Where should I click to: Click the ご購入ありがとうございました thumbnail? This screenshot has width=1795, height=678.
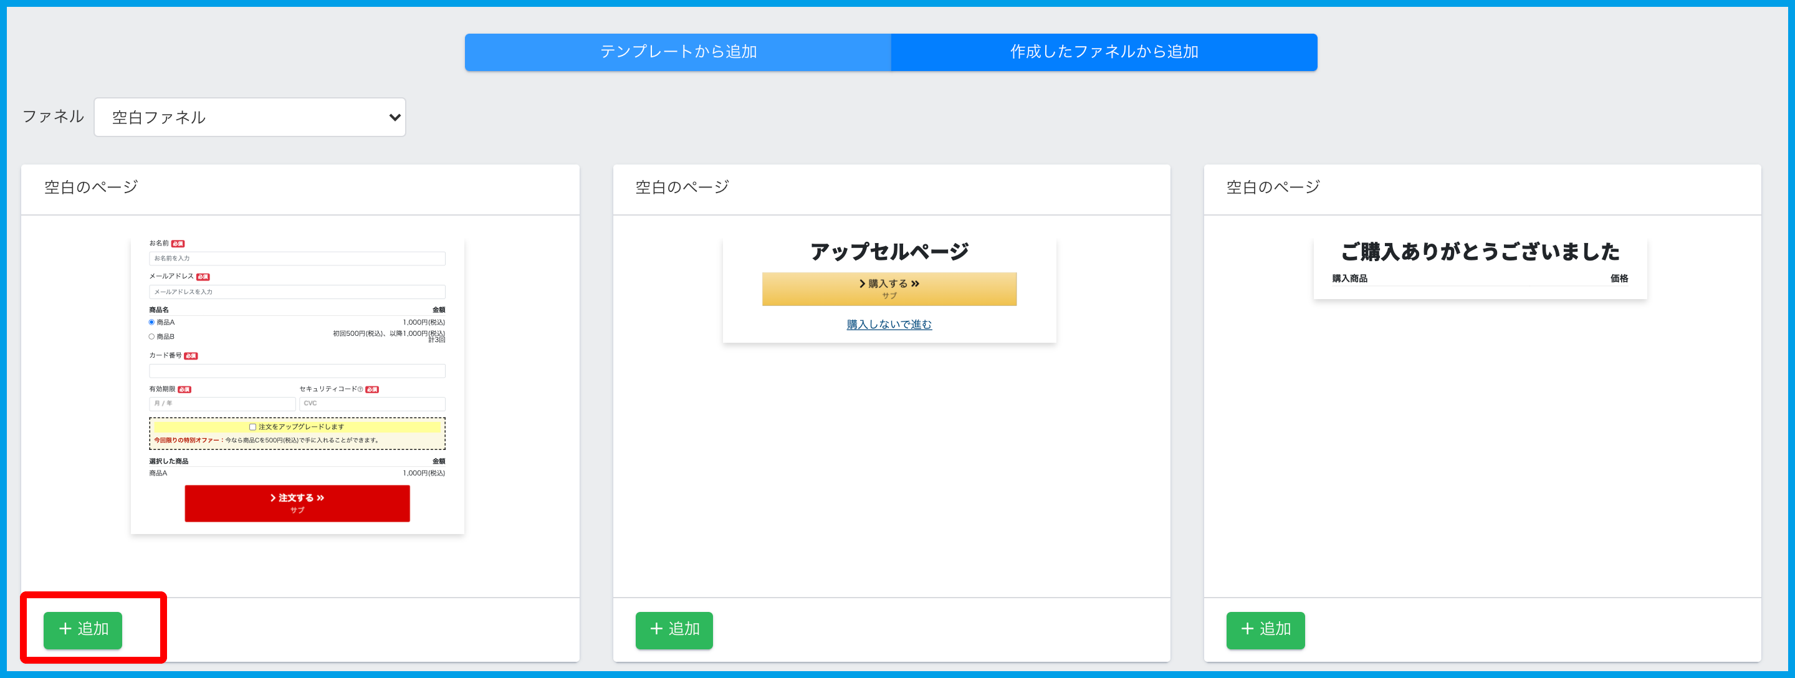pos(1480,252)
